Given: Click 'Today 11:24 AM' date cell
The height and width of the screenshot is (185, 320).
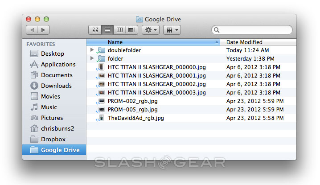Looking at the screenshot, I should [247, 50].
